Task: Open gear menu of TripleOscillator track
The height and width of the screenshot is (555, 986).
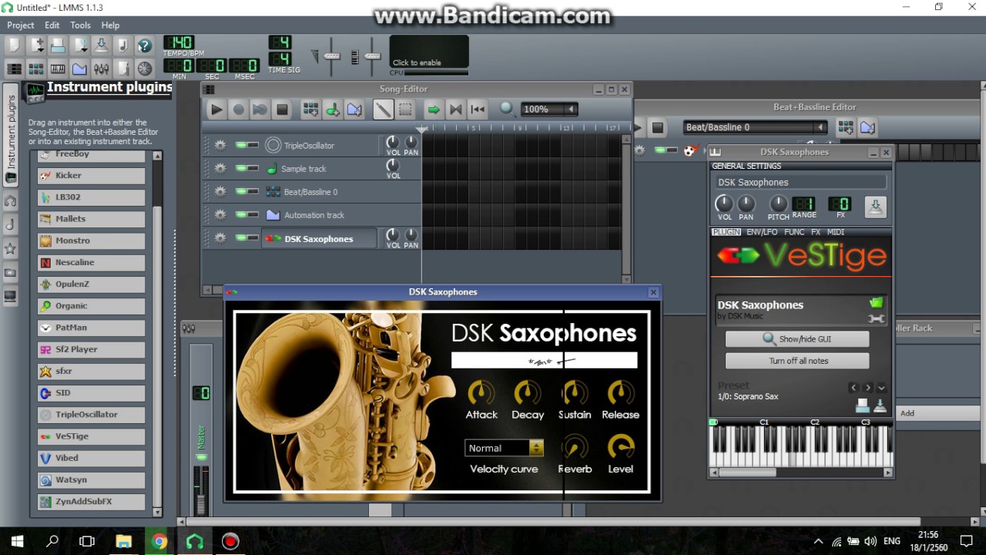Action: [x=220, y=145]
